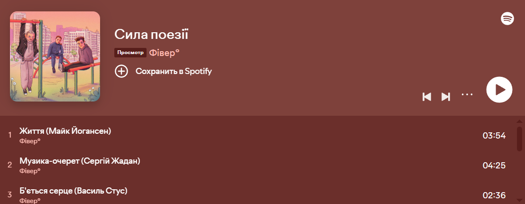Viewport: 525px width, 204px height.
Task: Play track Життя (Майк Йогансен)
Action: coord(65,131)
